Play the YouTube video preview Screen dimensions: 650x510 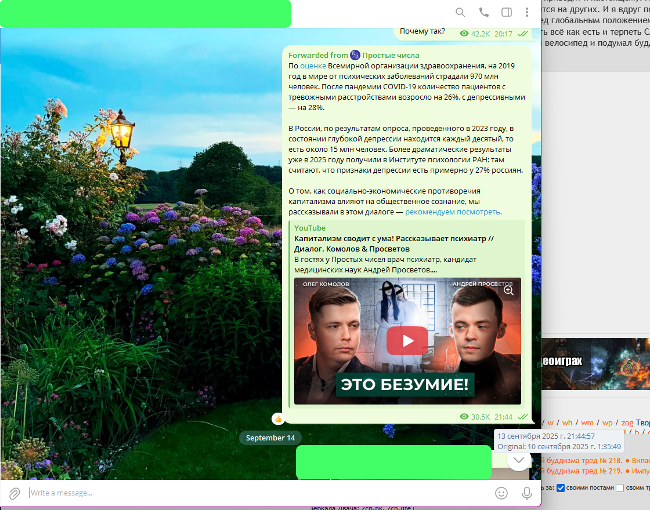407,341
